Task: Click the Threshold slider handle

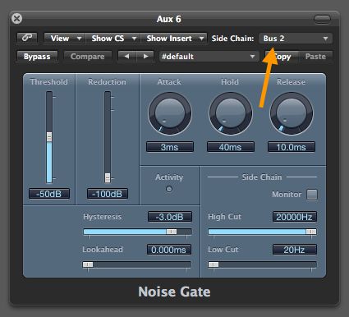Action: click(49, 137)
